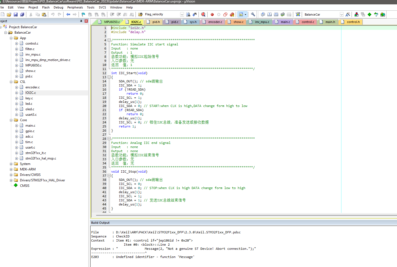This screenshot has height=267, width=397.
Task: Open Manage Run-Time Environment green diamond
Action: click(x=370, y=14)
